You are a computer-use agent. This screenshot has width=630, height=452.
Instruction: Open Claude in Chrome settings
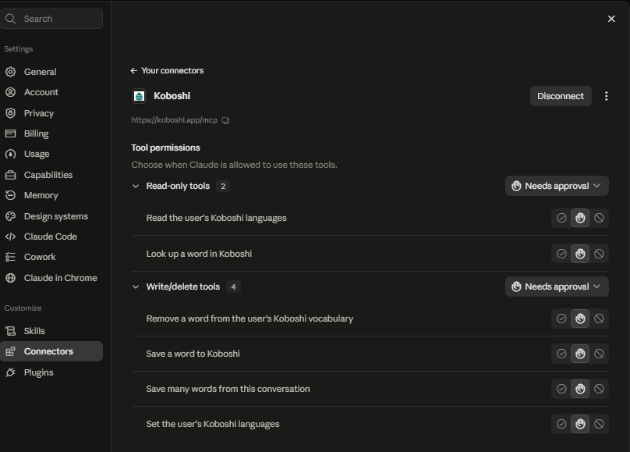click(51, 278)
